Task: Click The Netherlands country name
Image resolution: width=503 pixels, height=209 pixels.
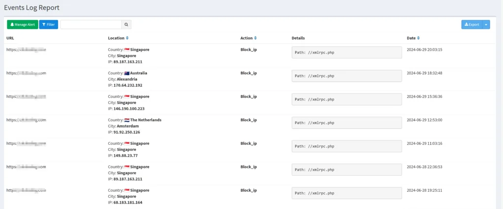Action: tap(145, 120)
